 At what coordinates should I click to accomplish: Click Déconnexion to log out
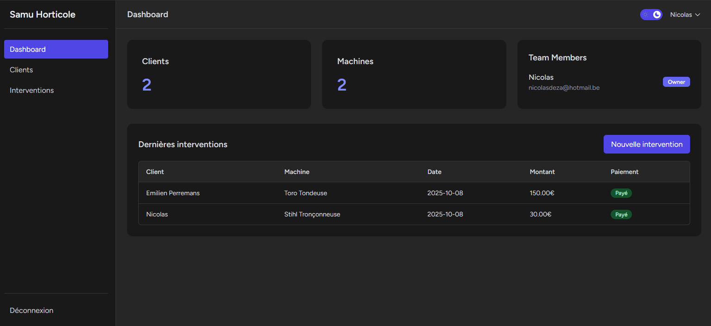[x=31, y=310]
